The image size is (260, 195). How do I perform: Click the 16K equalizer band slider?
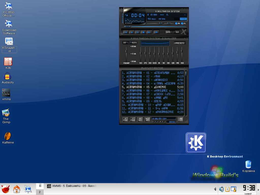coord(182,54)
